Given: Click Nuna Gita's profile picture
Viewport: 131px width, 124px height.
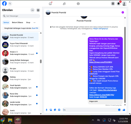Looking at the screenshot, I should tap(5, 95).
